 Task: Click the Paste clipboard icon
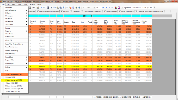58,8
